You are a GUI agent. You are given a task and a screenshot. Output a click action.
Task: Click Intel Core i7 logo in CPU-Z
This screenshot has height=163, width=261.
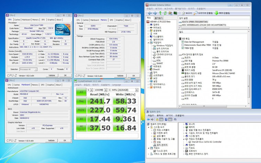click(x=63, y=30)
